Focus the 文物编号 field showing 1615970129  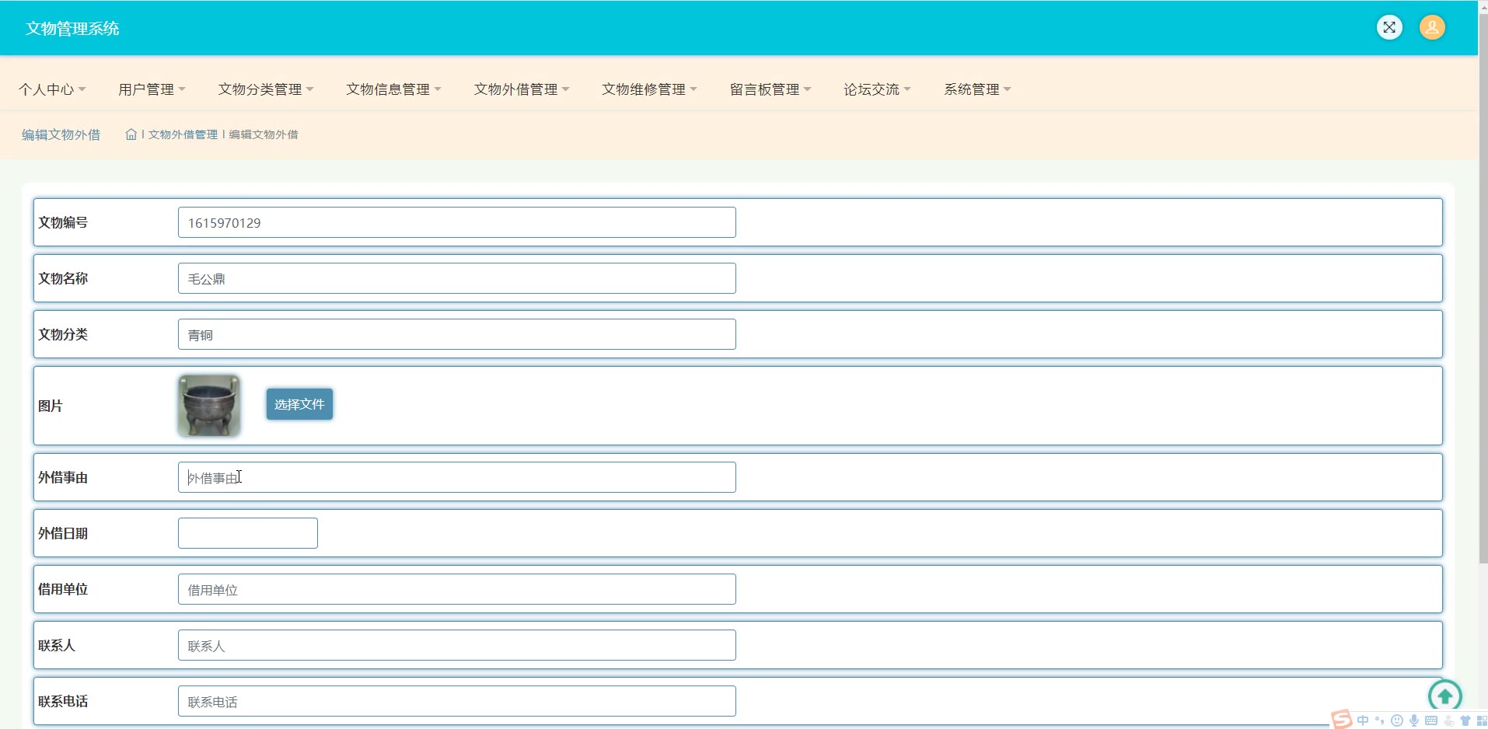[x=456, y=222]
